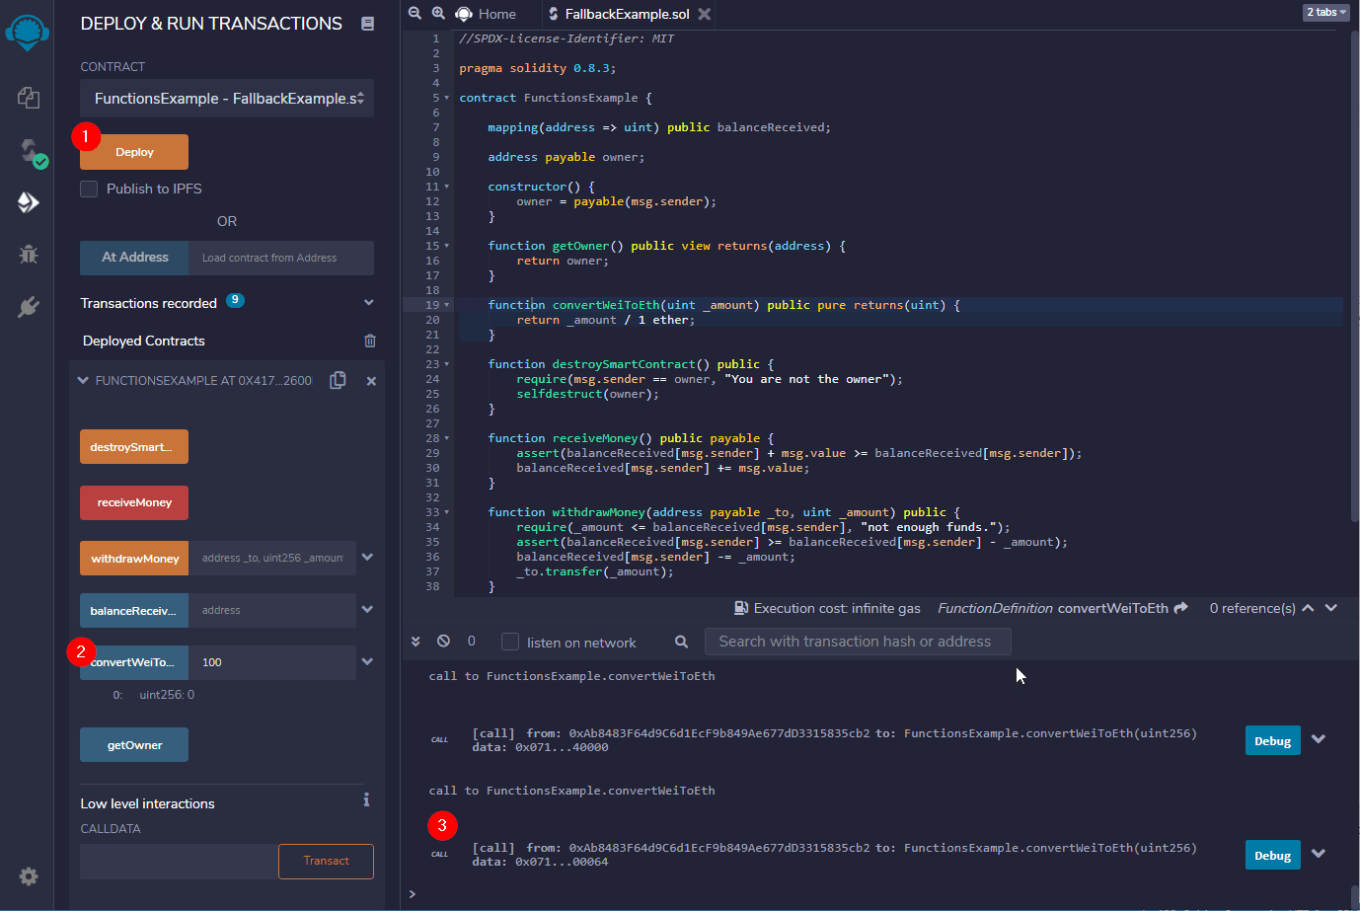This screenshot has height=911, width=1360.
Task: Open documentation icon beside panel title
Action: tap(367, 24)
